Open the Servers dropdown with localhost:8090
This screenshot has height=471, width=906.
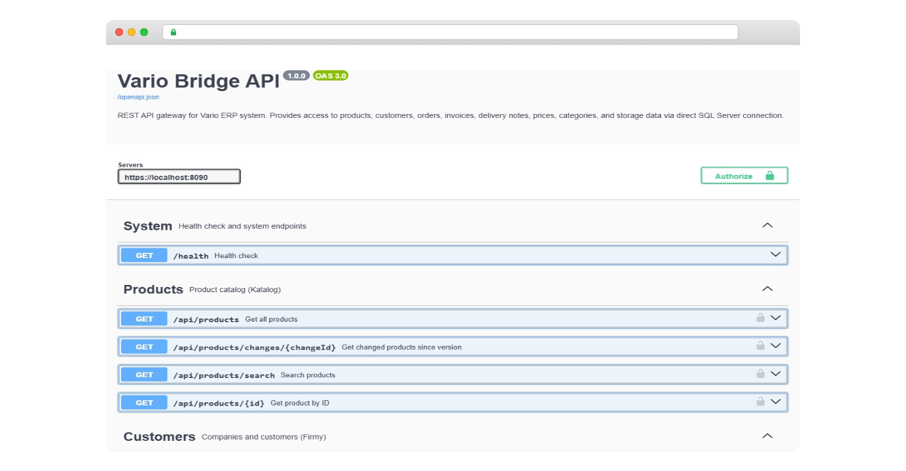coord(179,177)
